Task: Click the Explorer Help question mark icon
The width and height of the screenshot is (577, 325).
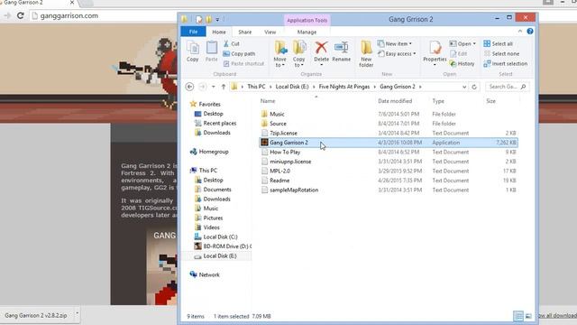Action: pyautogui.click(x=530, y=32)
